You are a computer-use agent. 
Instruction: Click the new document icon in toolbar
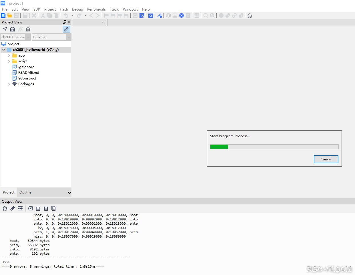coord(3,15)
